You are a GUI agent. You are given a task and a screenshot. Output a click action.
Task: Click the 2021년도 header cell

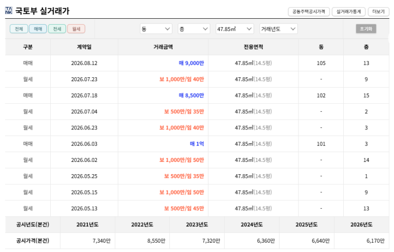88,224
